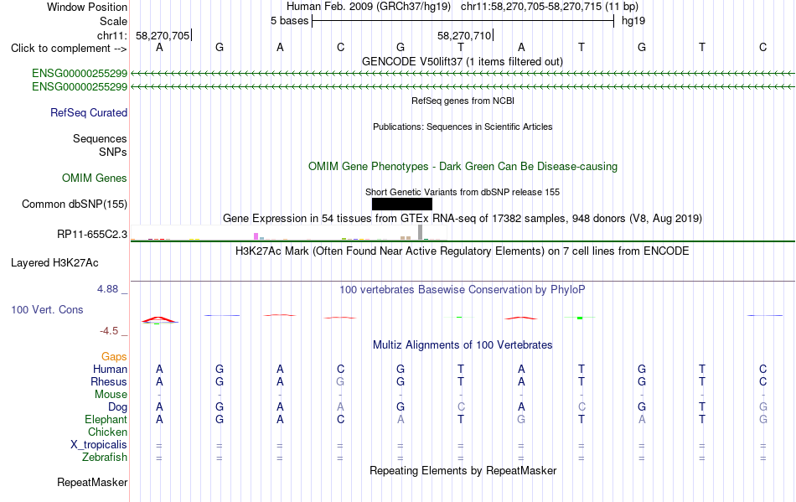Click the first A in the Rhesus alignment row
The image size is (796, 502).
159,381
